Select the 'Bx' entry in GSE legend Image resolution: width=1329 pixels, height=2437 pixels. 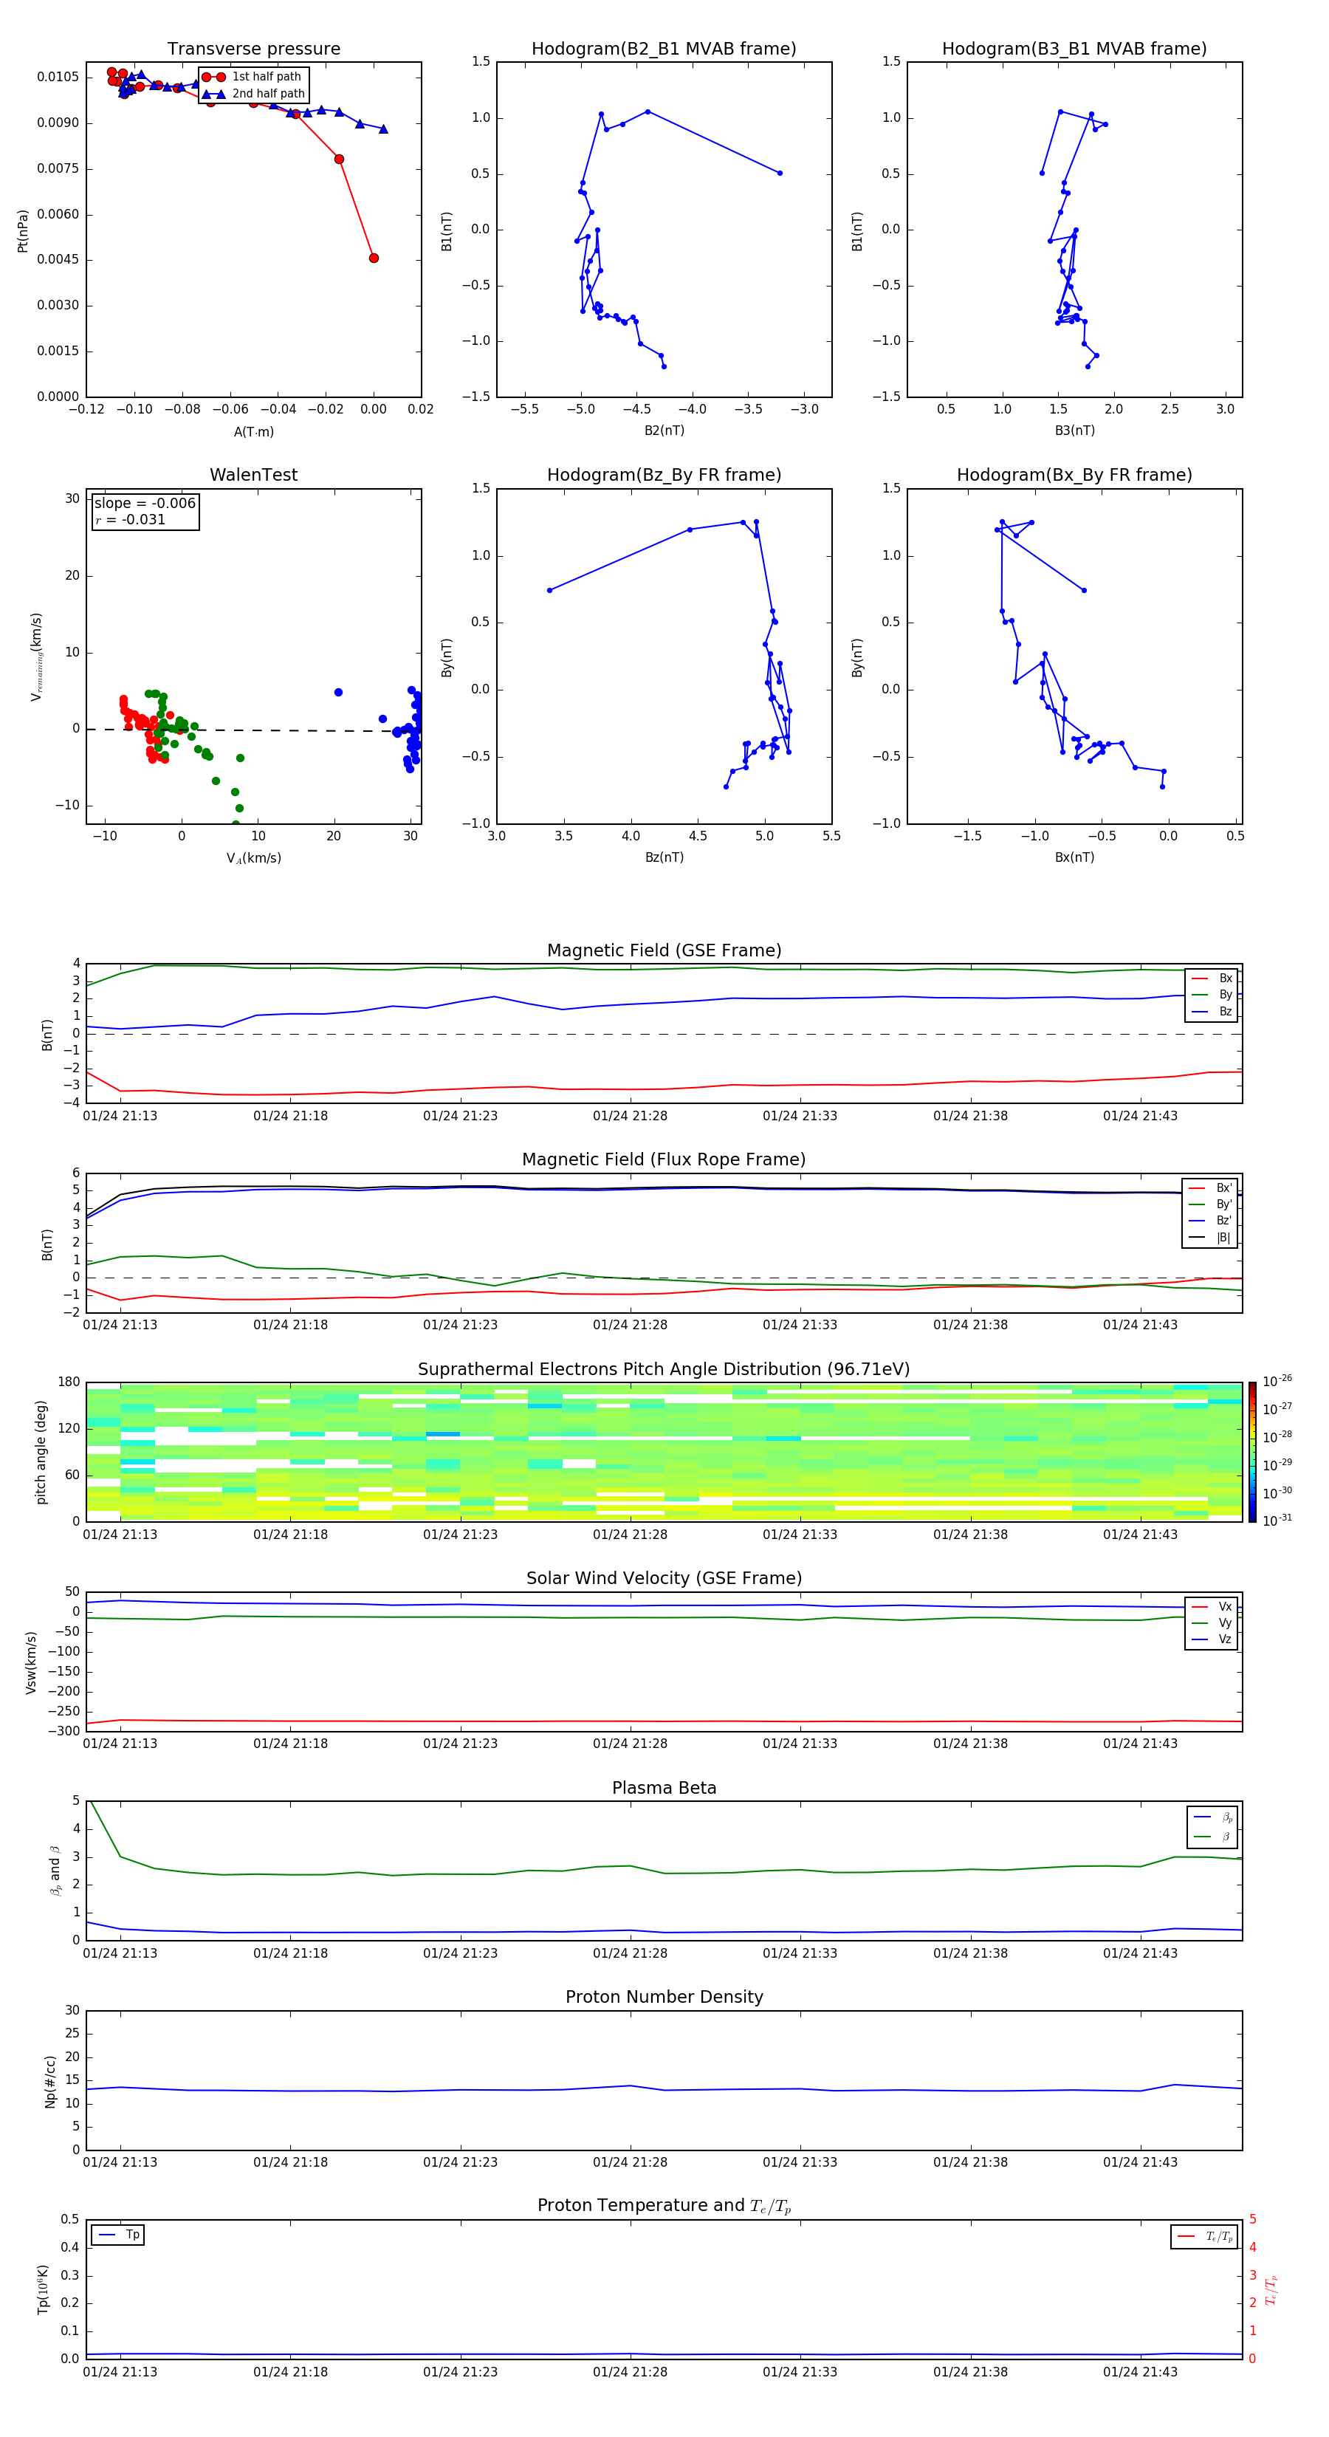click(x=1212, y=978)
